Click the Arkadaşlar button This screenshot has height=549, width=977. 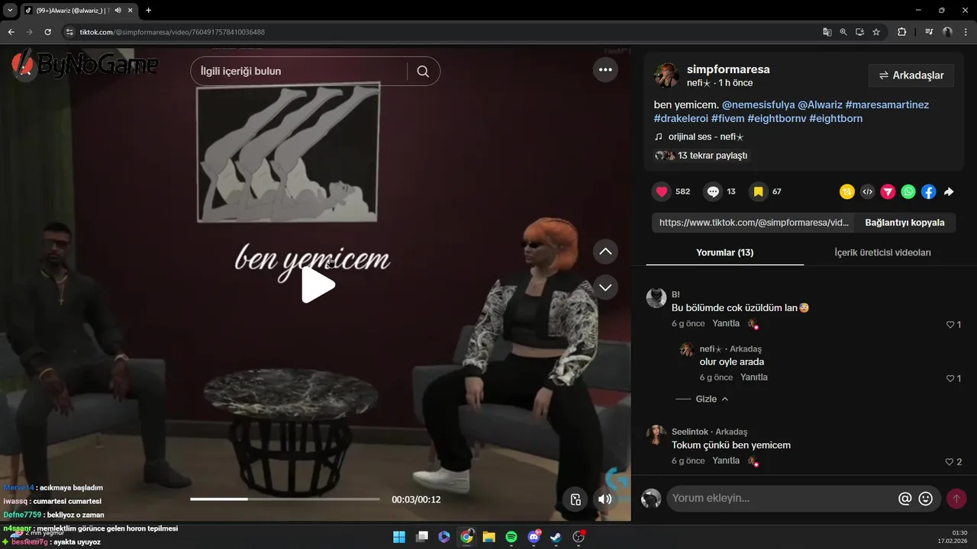click(911, 75)
